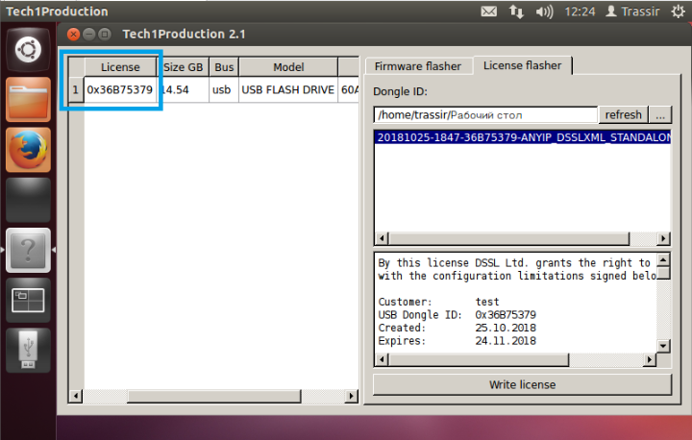Click license file list left scroll arrow

382,239
